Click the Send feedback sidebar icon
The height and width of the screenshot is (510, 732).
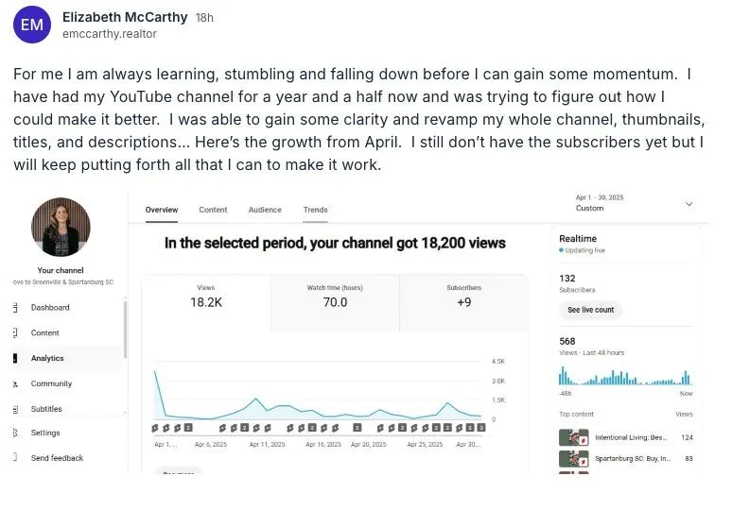tap(15, 458)
